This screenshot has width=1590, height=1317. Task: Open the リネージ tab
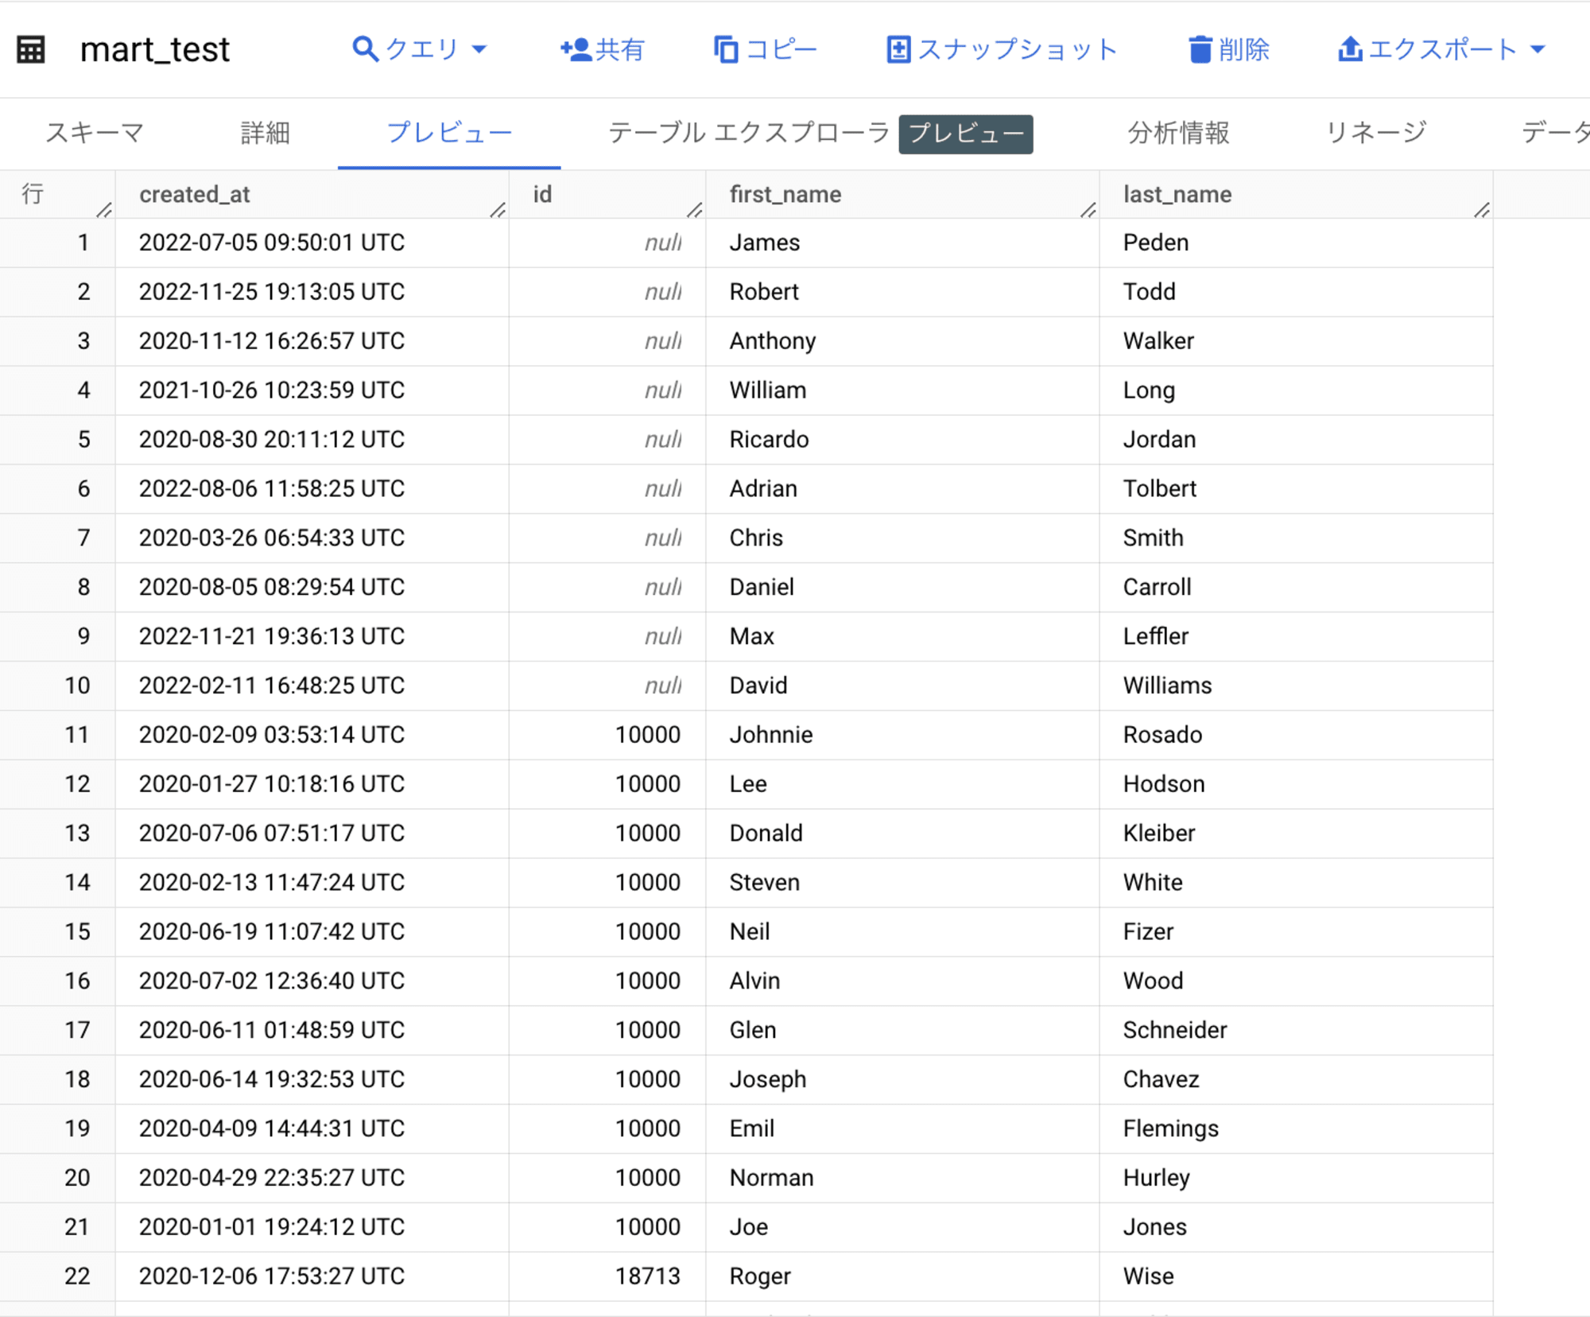click(1375, 133)
